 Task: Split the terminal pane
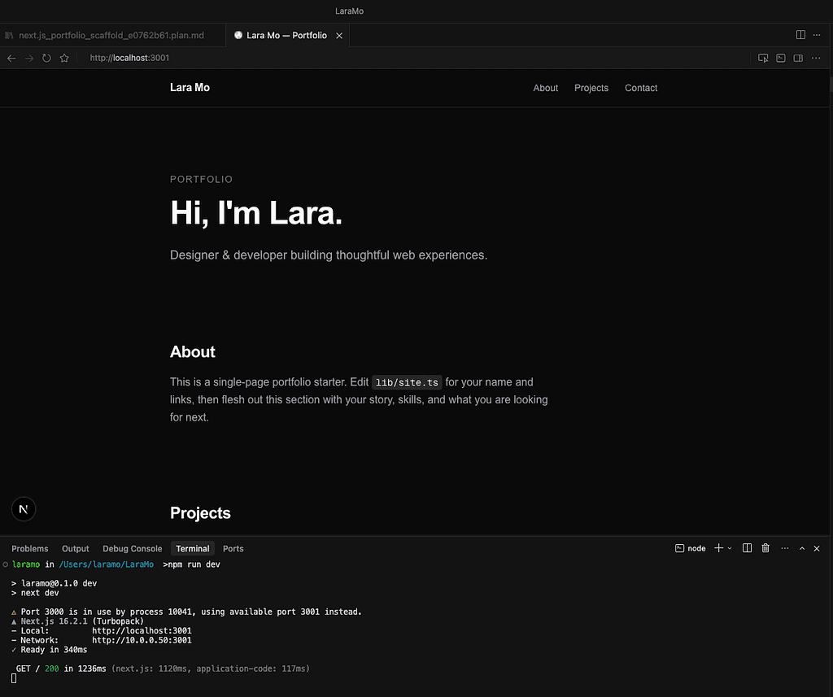(x=747, y=548)
